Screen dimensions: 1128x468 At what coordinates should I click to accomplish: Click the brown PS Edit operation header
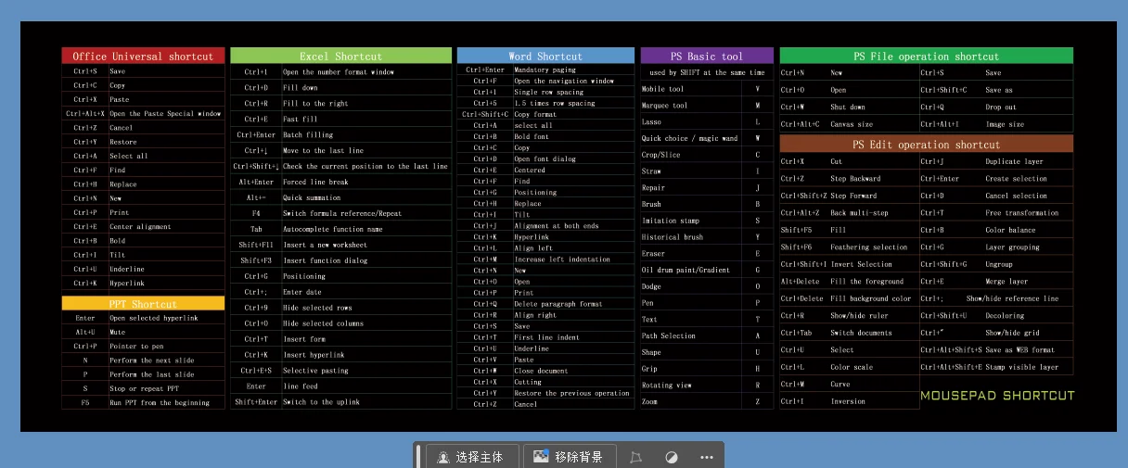pyautogui.click(x=926, y=145)
